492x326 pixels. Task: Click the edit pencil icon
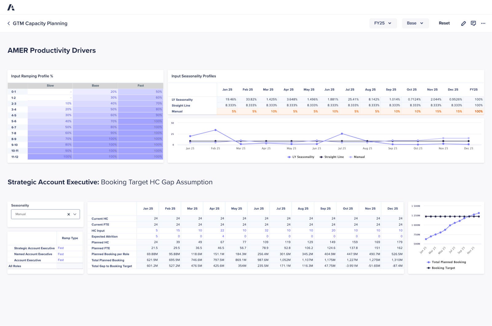tap(463, 23)
